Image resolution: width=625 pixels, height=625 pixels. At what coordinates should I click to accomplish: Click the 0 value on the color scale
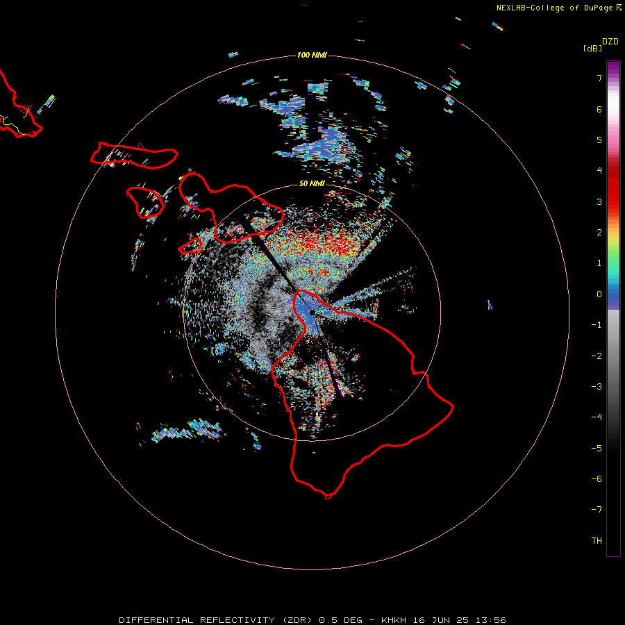[x=599, y=294]
